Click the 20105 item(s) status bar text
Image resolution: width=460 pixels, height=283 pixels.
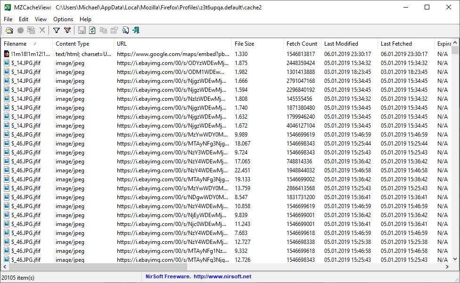pos(18,277)
